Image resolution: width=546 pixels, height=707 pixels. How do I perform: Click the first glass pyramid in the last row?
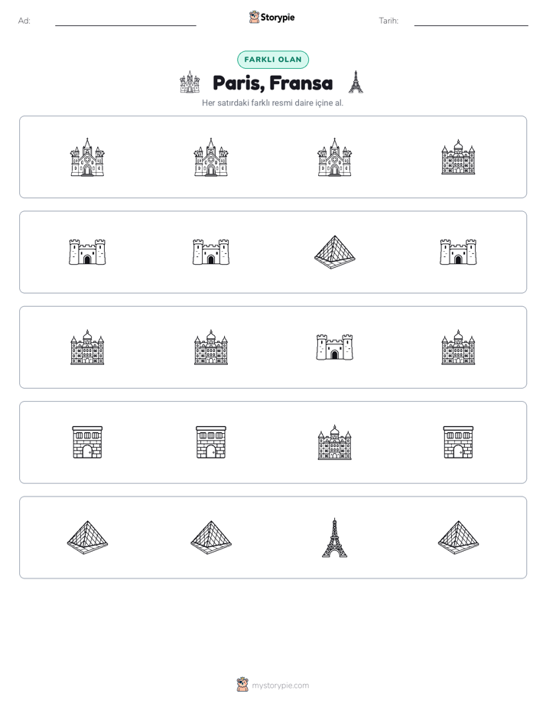(87, 537)
